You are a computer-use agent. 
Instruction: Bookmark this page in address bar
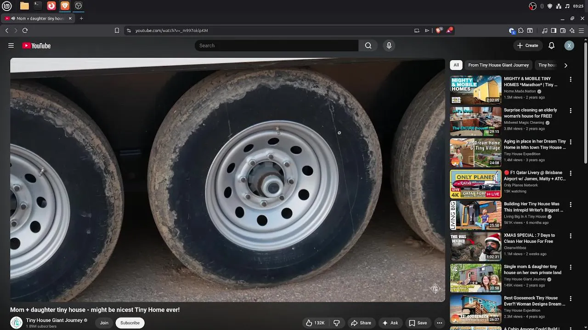coord(117,30)
